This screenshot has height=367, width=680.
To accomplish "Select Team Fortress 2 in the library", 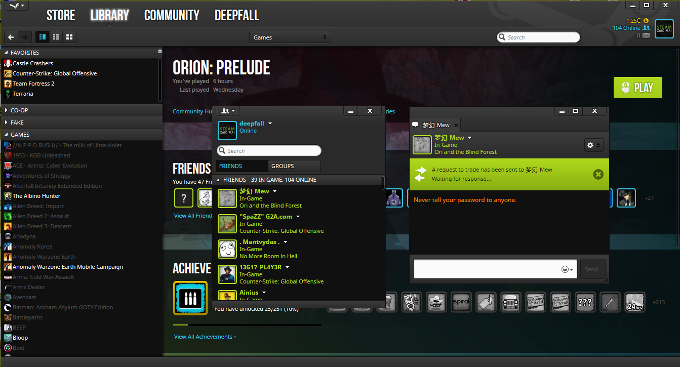I will 33,84.
